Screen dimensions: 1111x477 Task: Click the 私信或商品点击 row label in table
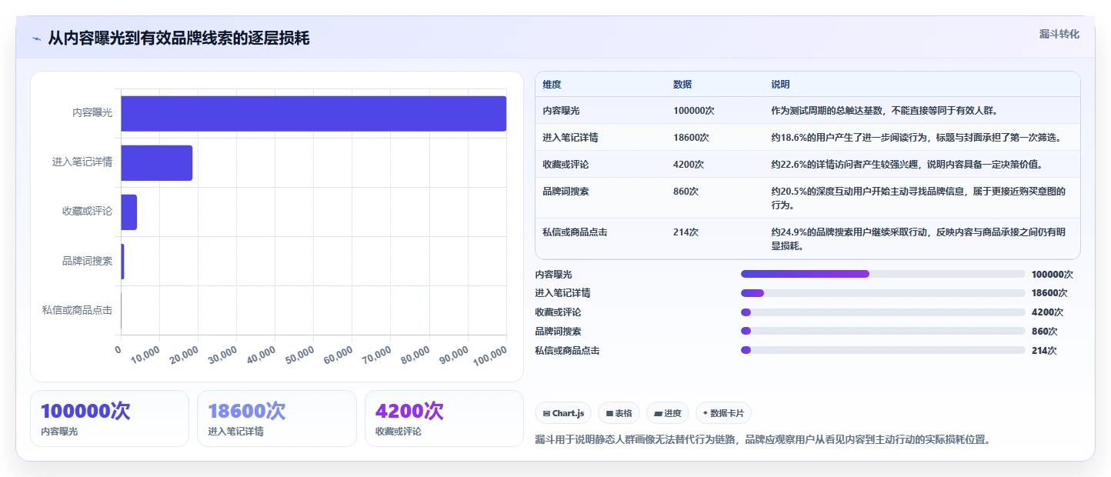coord(575,232)
